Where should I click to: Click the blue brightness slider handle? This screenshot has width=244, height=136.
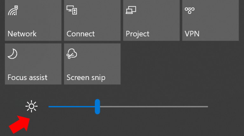(x=98, y=106)
